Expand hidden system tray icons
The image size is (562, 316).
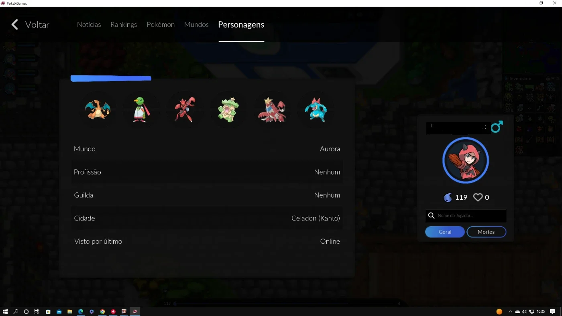tap(510, 312)
